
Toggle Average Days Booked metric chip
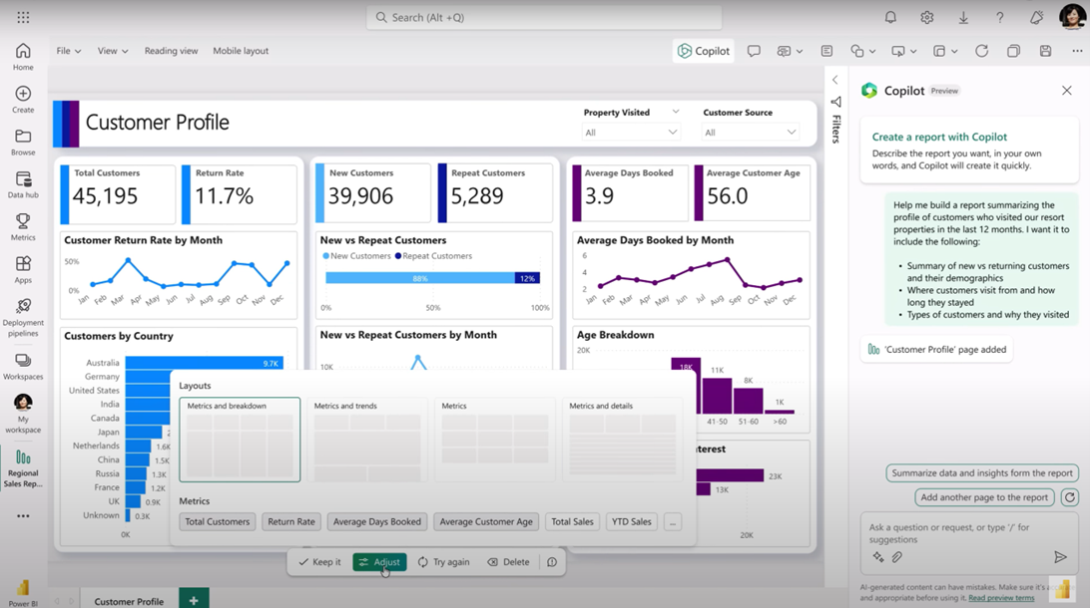tap(376, 522)
